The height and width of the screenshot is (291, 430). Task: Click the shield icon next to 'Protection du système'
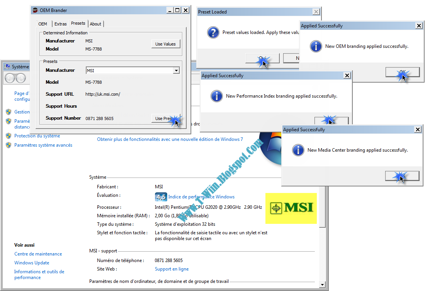(8, 136)
